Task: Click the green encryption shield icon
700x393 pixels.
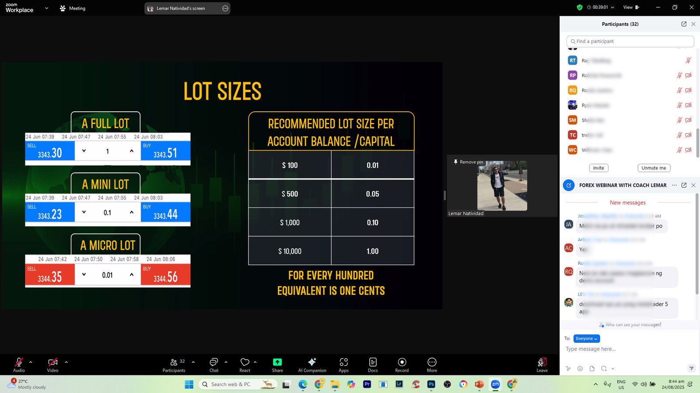Action: pos(580,7)
